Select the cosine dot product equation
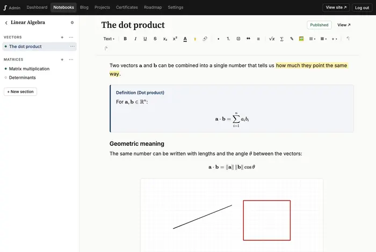This screenshot has height=252, width=376. [x=232, y=167]
